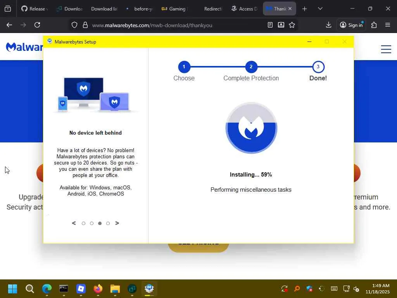
Task: Open Windows Security tray icon
Action: pos(309,289)
